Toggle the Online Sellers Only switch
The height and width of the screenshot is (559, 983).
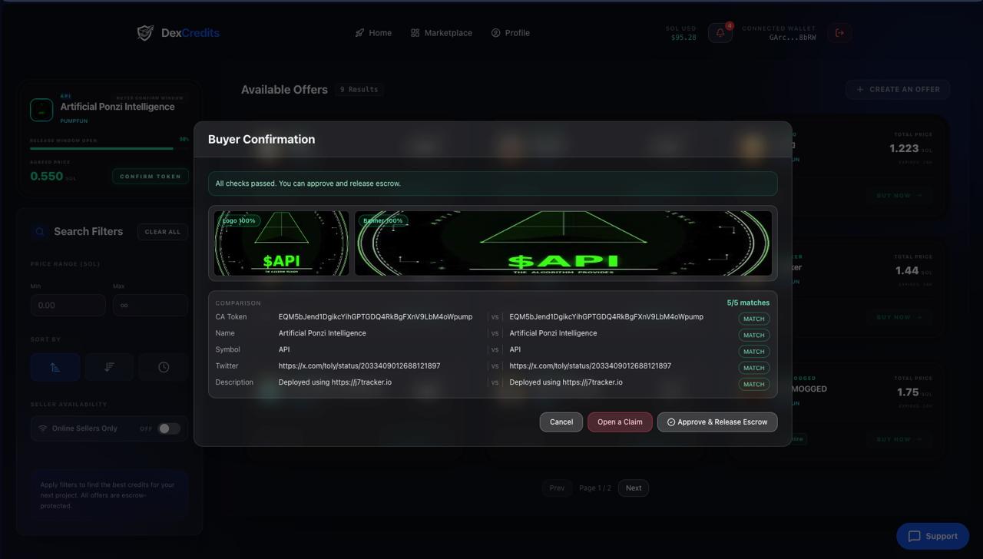169,428
